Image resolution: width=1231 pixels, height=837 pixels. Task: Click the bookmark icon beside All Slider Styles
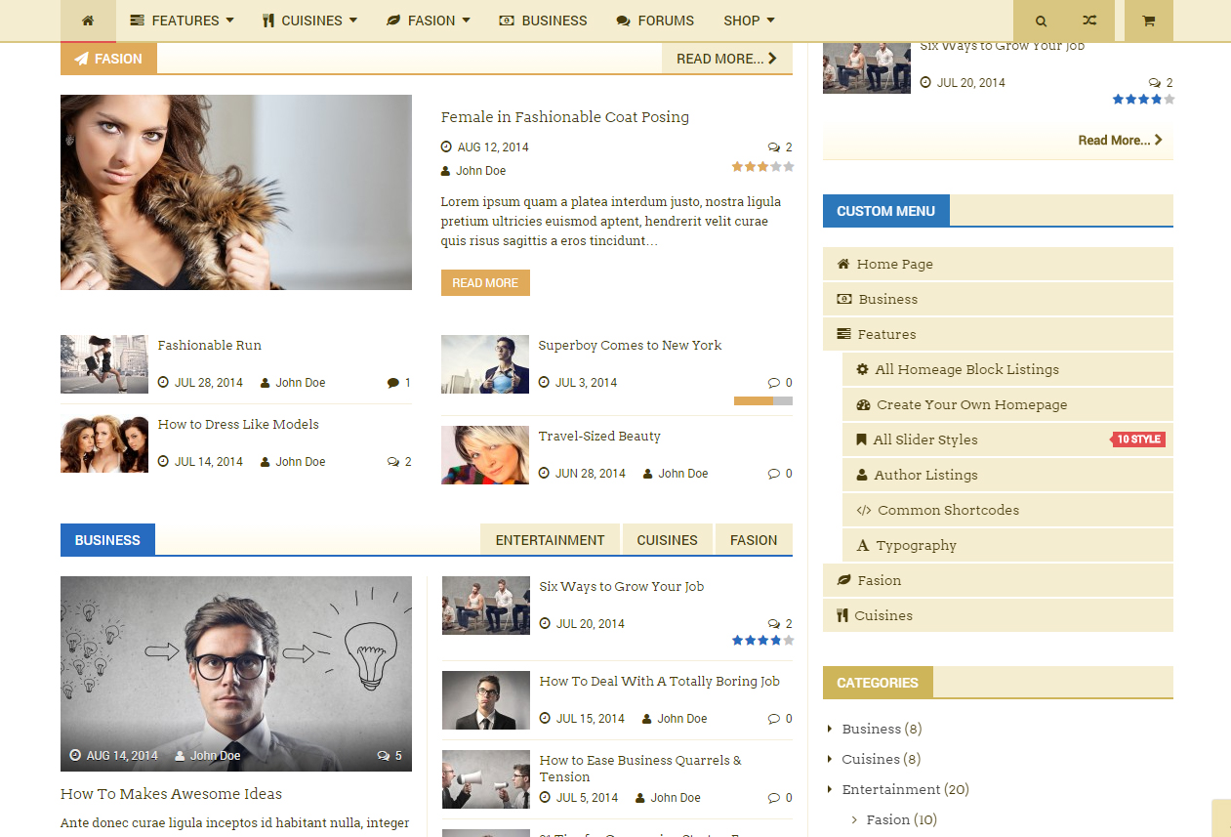click(x=861, y=439)
